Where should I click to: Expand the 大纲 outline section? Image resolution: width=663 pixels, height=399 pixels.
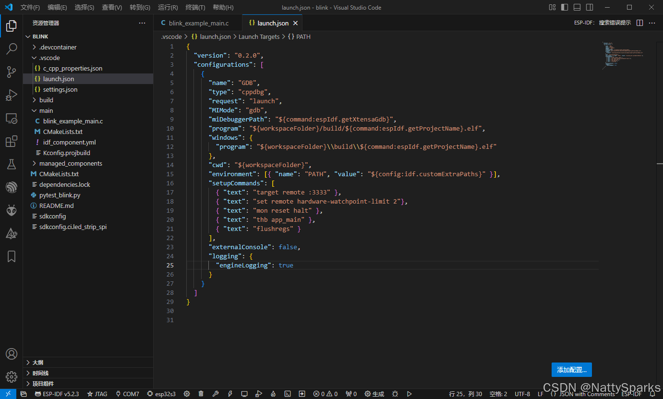[x=88, y=363]
